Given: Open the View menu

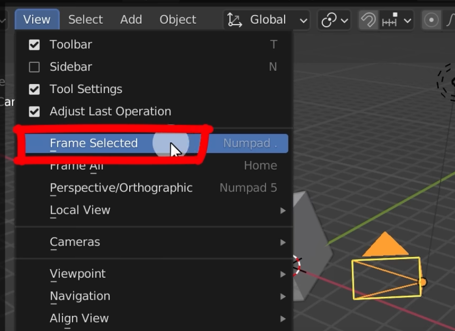Looking at the screenshot, I should pyautogui.click(x=37, y=20).
